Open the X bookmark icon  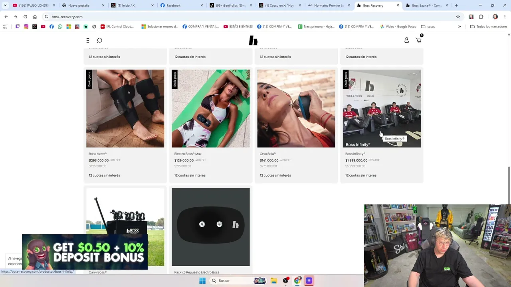click(35, 27)
